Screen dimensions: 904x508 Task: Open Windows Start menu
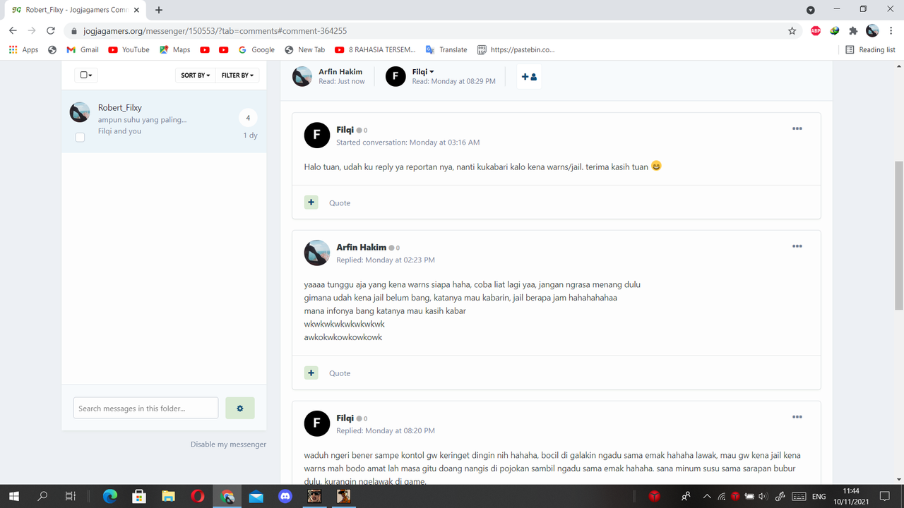[x=13, y=497]
